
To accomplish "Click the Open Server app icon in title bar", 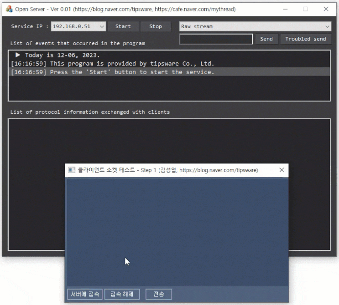I will (9, 9).
